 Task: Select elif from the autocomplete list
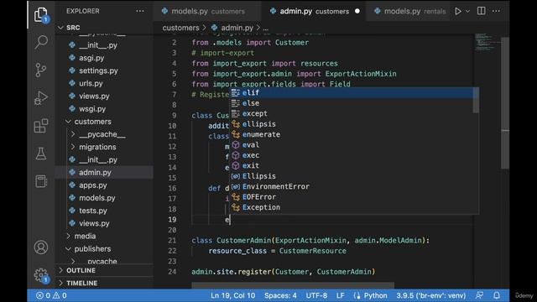click(x=352, y=93)
